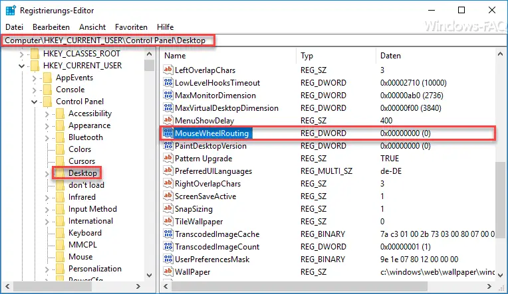Select the don't load key
Image resolution: width=508 pixels, height=294 pixels.
(86, 185)
